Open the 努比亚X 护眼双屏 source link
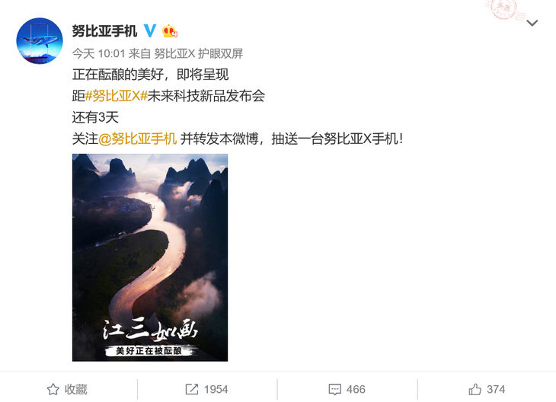This screenshot has width=556, height=402. click(x=199, y=53)
